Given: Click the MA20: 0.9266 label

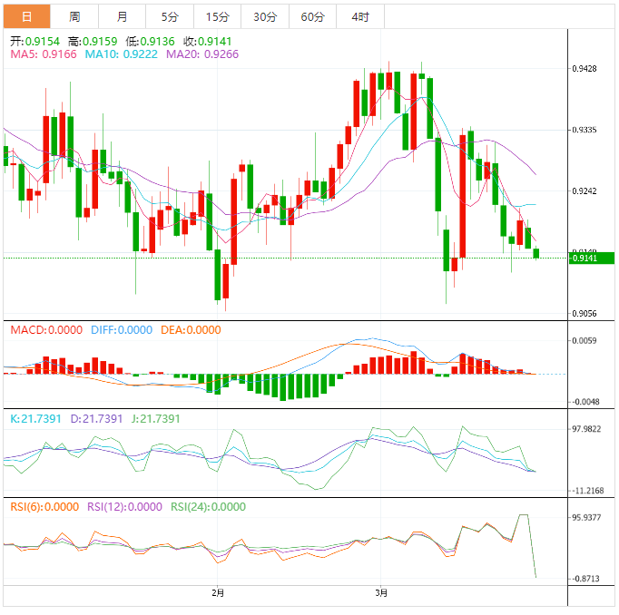Looking at the screenshot, I should coord(202,54).
